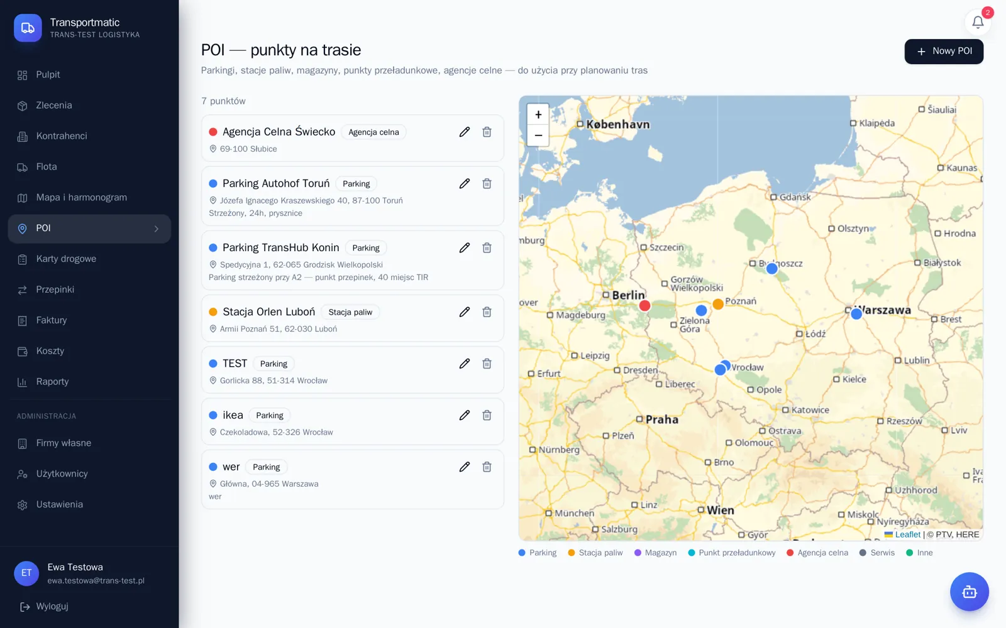Expand the POI sidebar chevron
The height and width of the screenshot is (628, 1006).
(157, 229)
